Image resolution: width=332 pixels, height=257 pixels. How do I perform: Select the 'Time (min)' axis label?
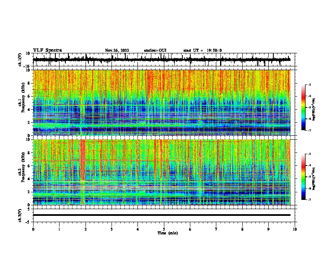(x=168, y=233)
